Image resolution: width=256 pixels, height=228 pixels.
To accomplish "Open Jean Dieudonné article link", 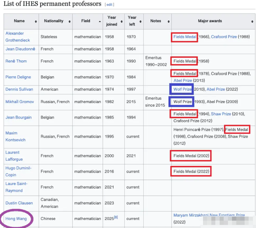I will (20, 49).
